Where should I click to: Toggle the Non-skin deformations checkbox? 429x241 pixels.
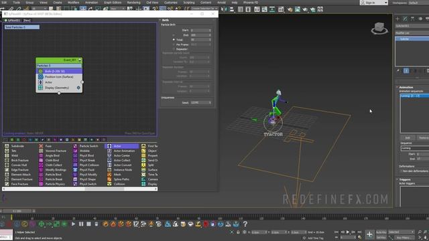click(x=401, y=171)
